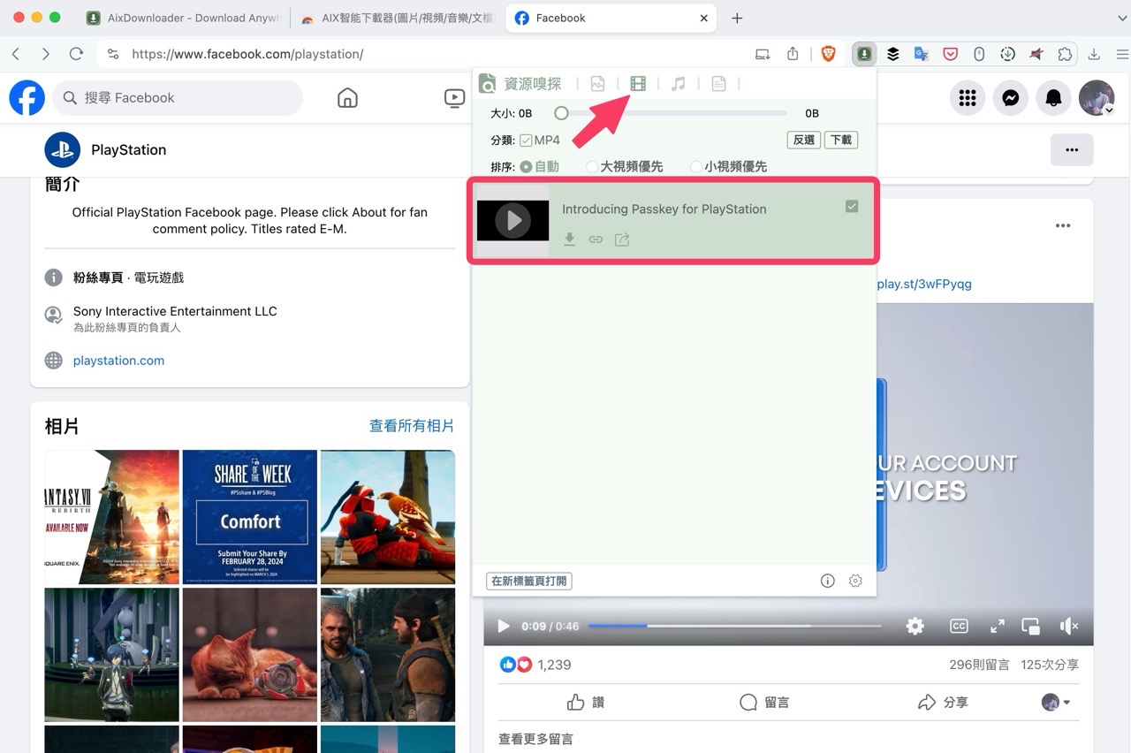Open the images tab in resource sniffer
This screenshot has width=1131, height=753.
coord(598,84)
